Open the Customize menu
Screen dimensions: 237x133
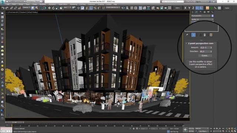91,4
